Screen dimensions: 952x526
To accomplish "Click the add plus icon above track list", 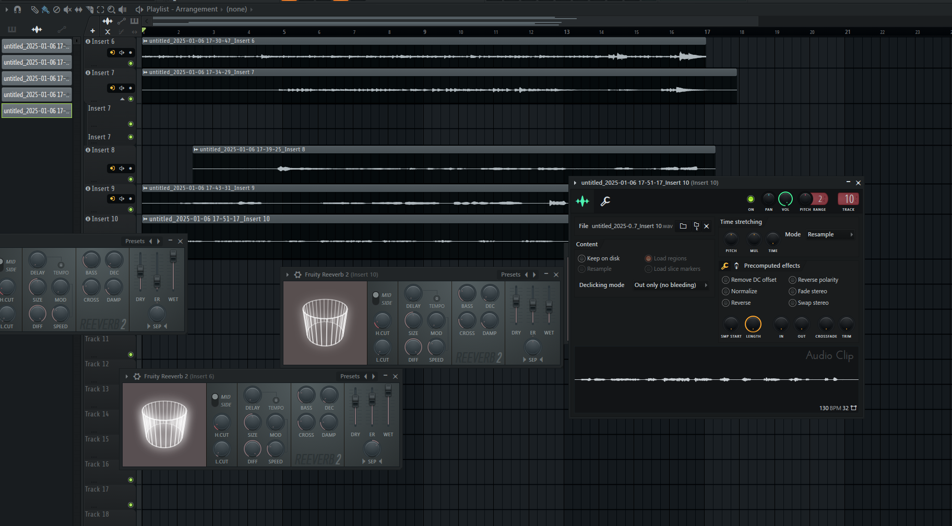I will [x=92, y=31].
